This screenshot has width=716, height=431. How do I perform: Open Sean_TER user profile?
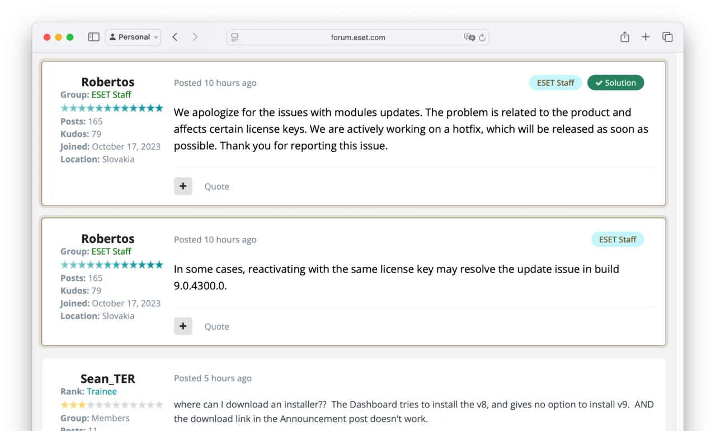point(107,379)
